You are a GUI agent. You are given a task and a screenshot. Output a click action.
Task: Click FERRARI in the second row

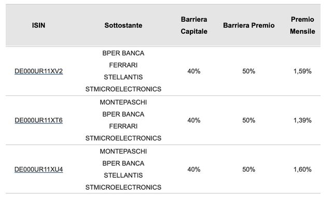123,126
